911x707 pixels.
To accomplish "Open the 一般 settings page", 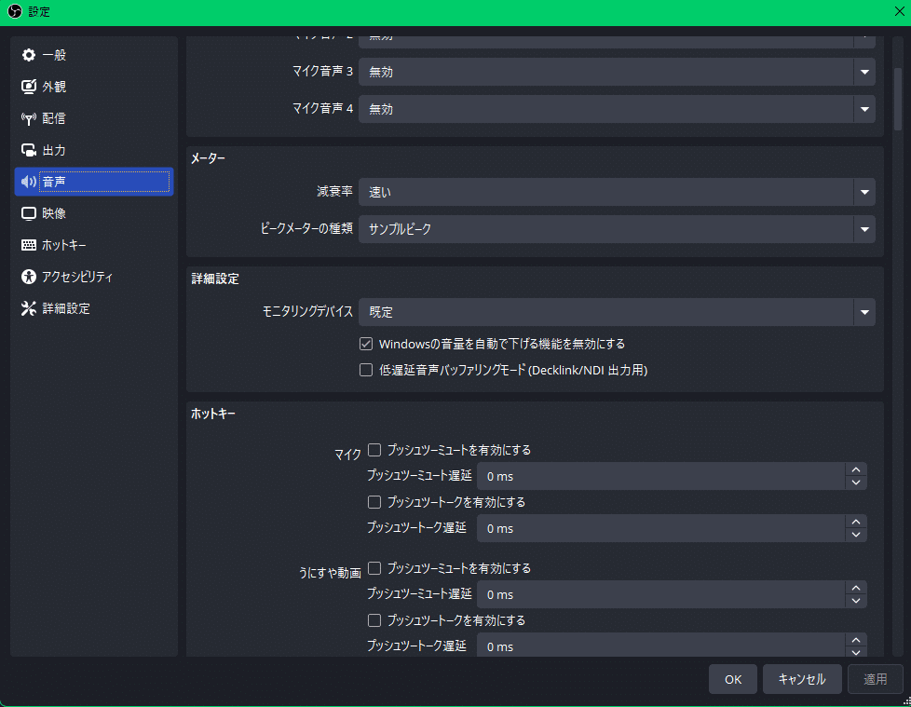I will [94, 55].
